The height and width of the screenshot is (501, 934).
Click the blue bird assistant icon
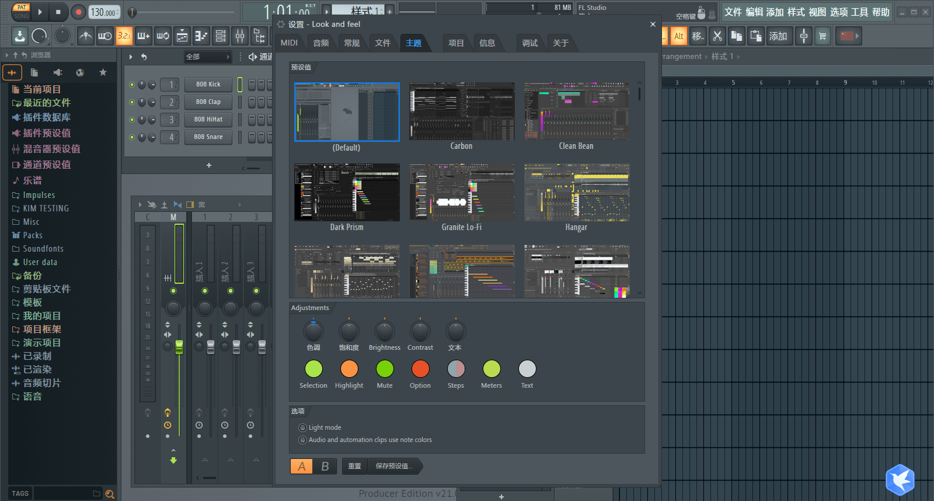click(x=900, y=480)
